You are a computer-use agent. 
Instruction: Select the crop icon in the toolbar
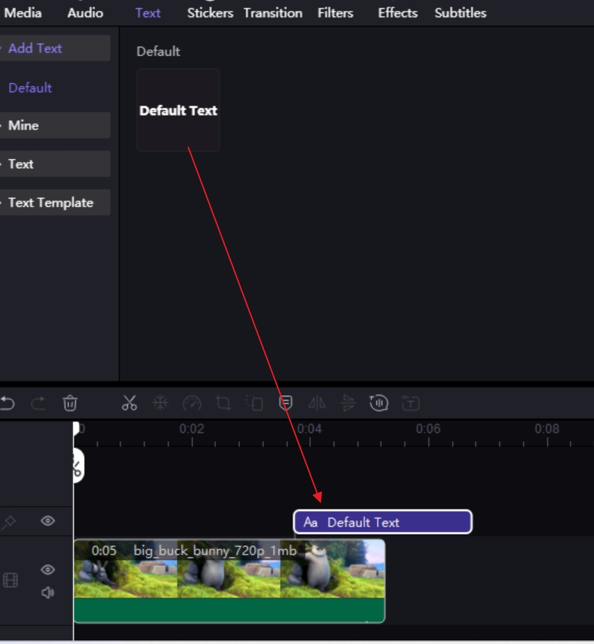coord(222,402)
